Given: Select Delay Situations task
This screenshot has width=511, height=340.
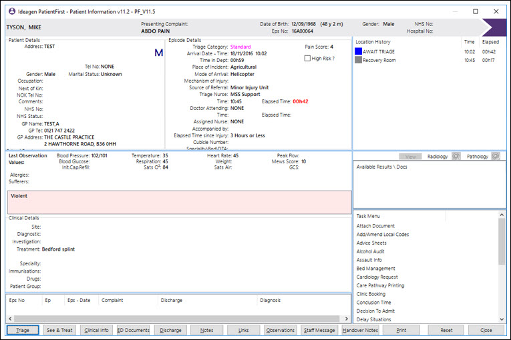Looking at the screenshot, I should 373,319.
